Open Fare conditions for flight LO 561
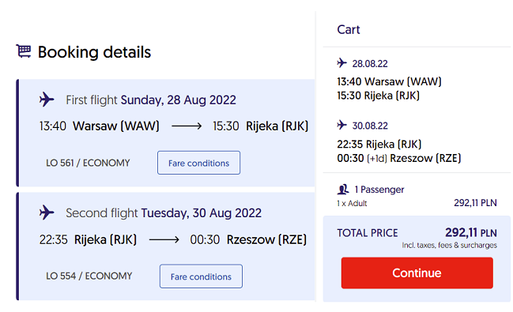This screenshot has height=312, width=513. [x=198, y=163]
